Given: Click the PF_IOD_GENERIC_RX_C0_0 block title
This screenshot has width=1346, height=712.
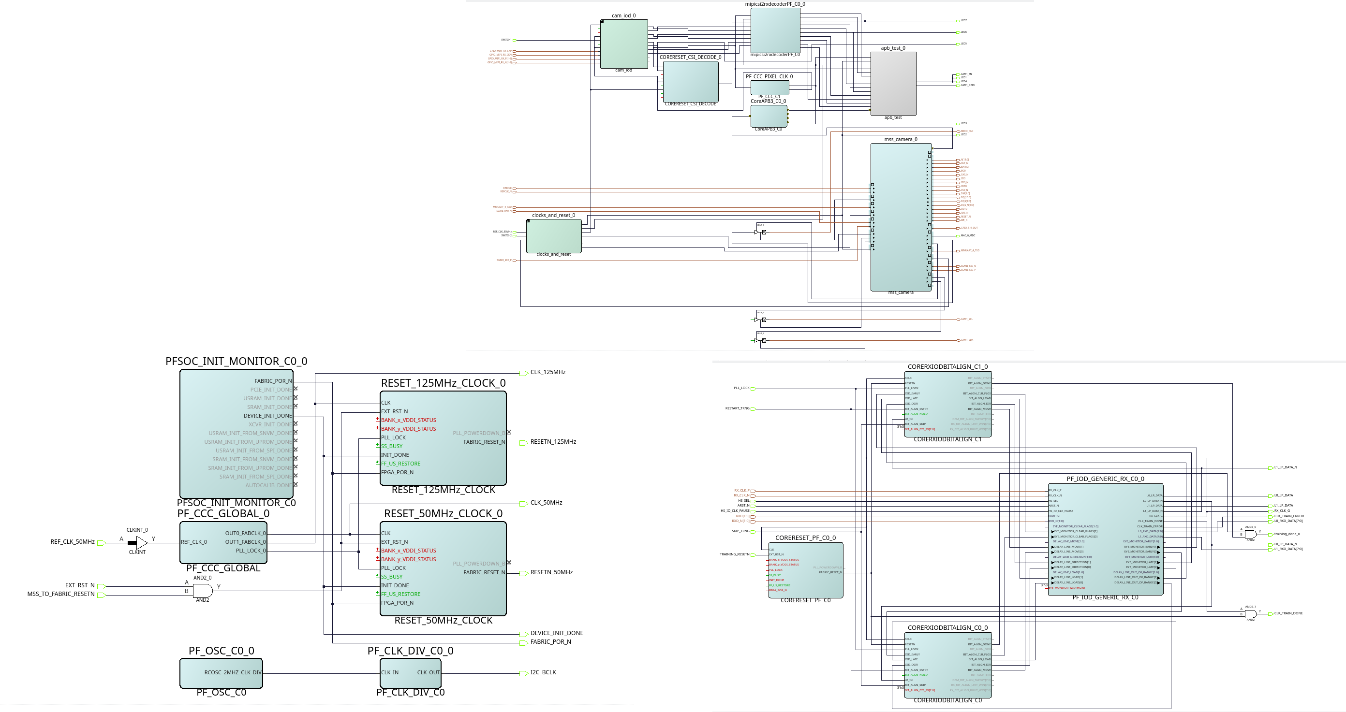Looking at the screenshot, I should coord(1105,479).
